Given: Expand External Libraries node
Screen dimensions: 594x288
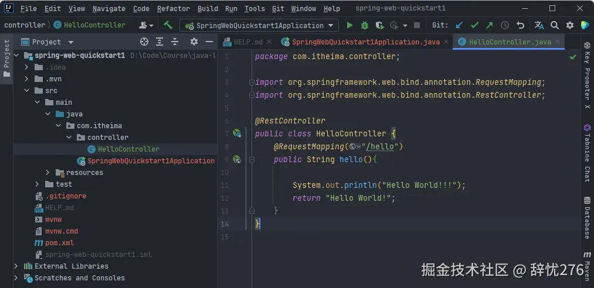Looking at the screenshot, I should [x=16, y=266].
